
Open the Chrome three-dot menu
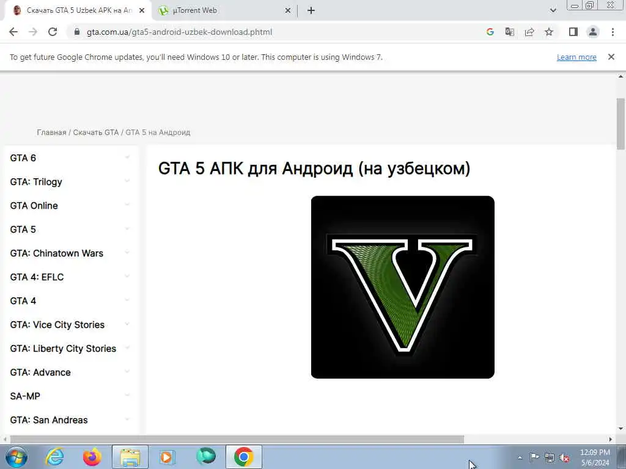point(613,32)
